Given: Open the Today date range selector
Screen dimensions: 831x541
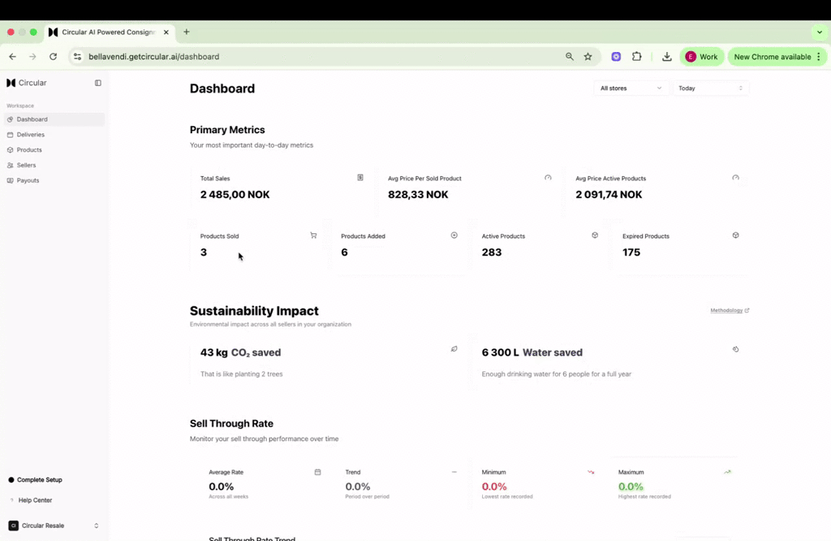Looking at the screenshot, I should click(711, 88).
